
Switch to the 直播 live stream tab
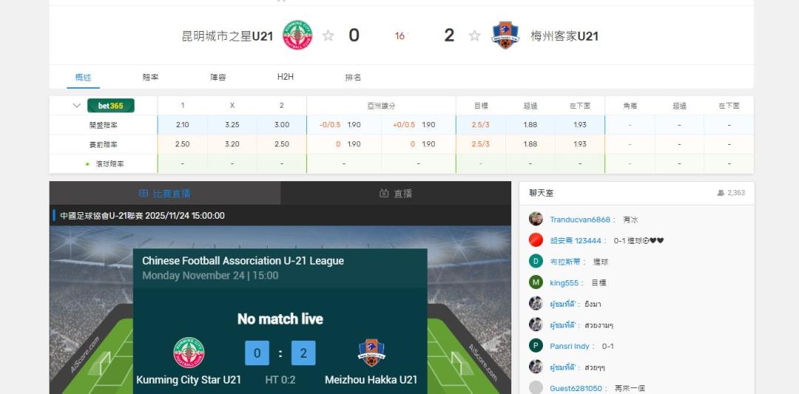(396, 194)
